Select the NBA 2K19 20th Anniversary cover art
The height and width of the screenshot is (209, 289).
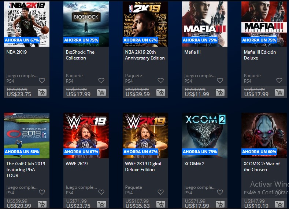point(145,24)
